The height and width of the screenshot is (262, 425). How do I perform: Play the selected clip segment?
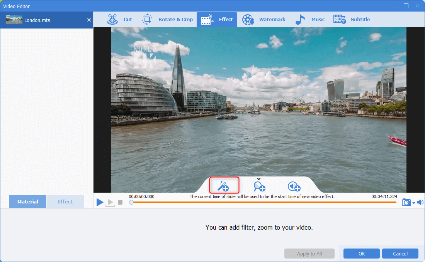click(110, 203)
